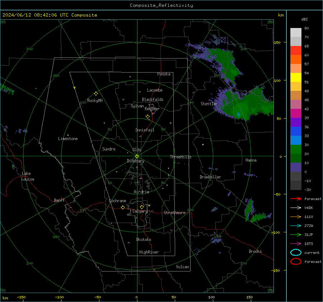Click yellow diamond marker below Cochrane
This screenshot has width=323, height=302.
tap(123, 207)
